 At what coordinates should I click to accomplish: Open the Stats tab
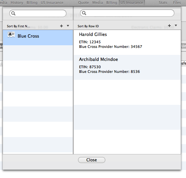tap(163, 3)
